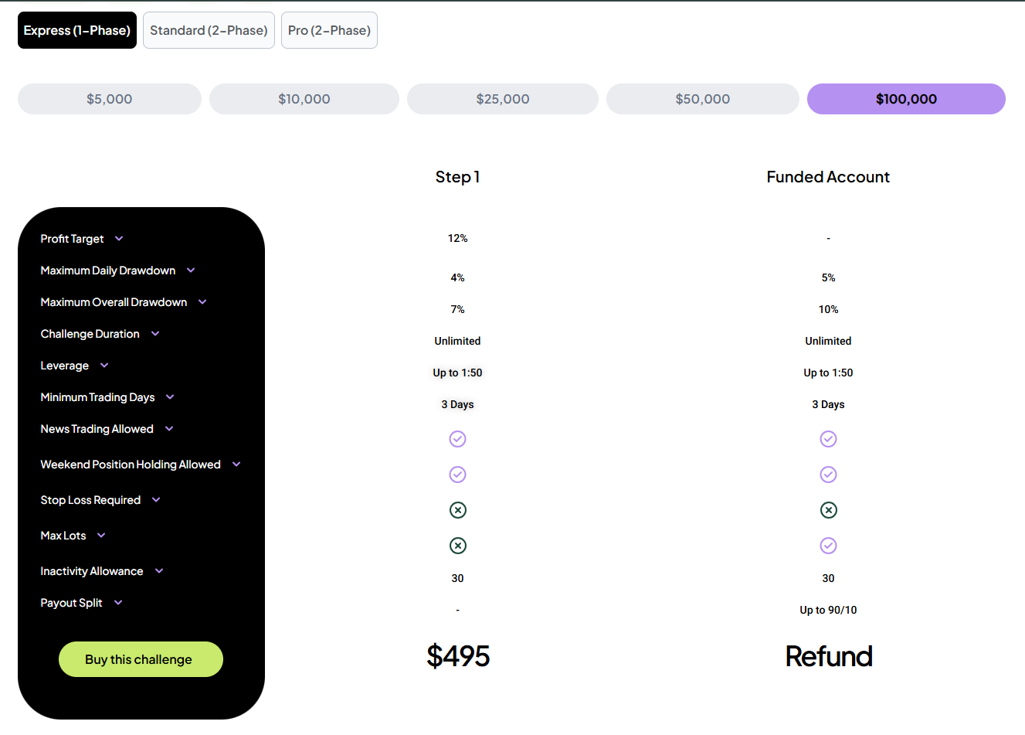Click Stop Loss cross icon under Step 1

(x=457, y=510)
